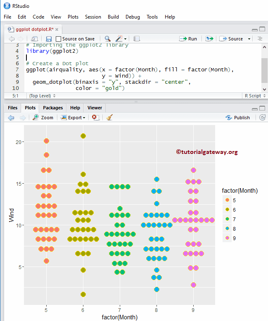Open the Debug menu

coord(133,17)
